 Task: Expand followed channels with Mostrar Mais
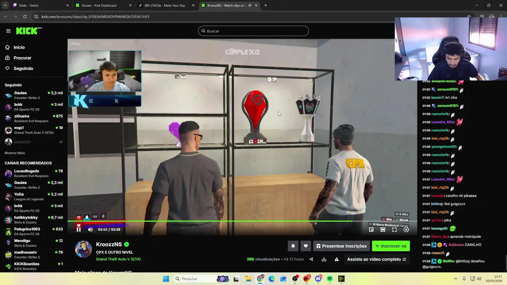pyautogui.click(x=15, y=153)
